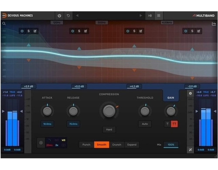Click the 10.0ms attack value field
218x170 pixels.
point(47,124)
